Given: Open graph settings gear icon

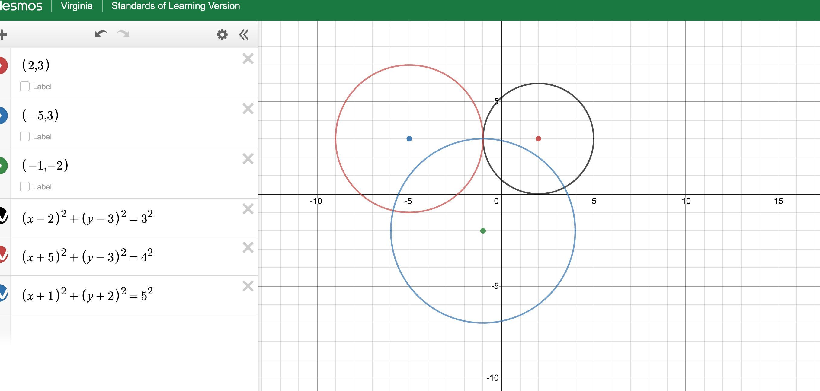Looking at the screenshot, I should coord(222,34).
